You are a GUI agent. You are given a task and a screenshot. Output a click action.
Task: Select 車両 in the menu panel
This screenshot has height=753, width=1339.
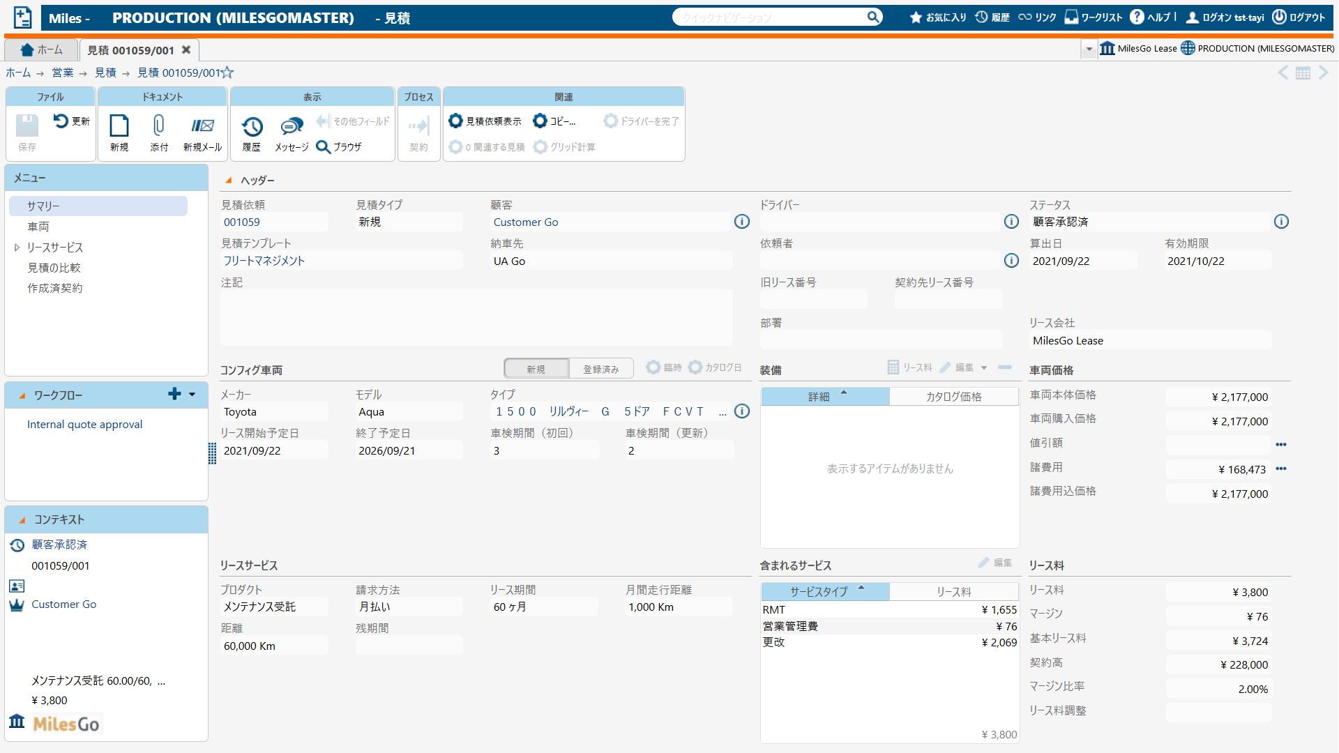(x=38, y=227)
